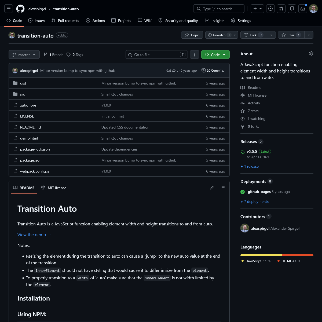Switch to the Code tab

tap(14, 21)
